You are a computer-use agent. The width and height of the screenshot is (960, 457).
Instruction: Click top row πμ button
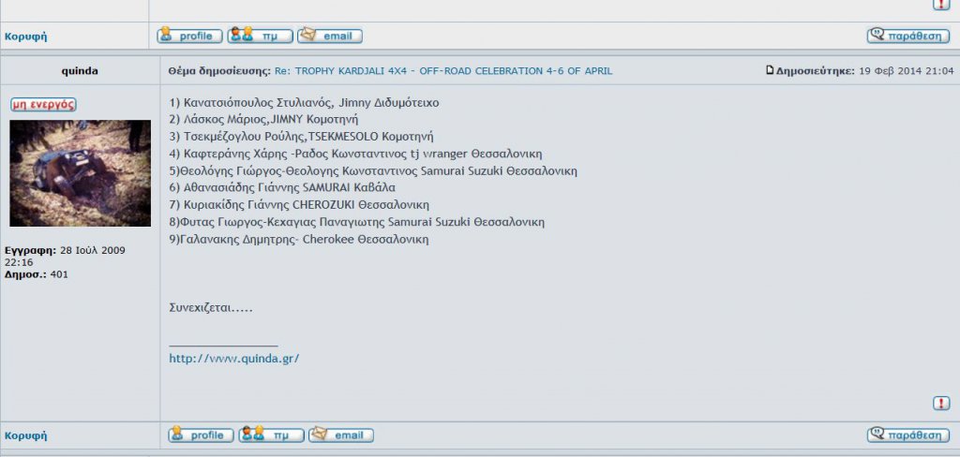point(261,36)
